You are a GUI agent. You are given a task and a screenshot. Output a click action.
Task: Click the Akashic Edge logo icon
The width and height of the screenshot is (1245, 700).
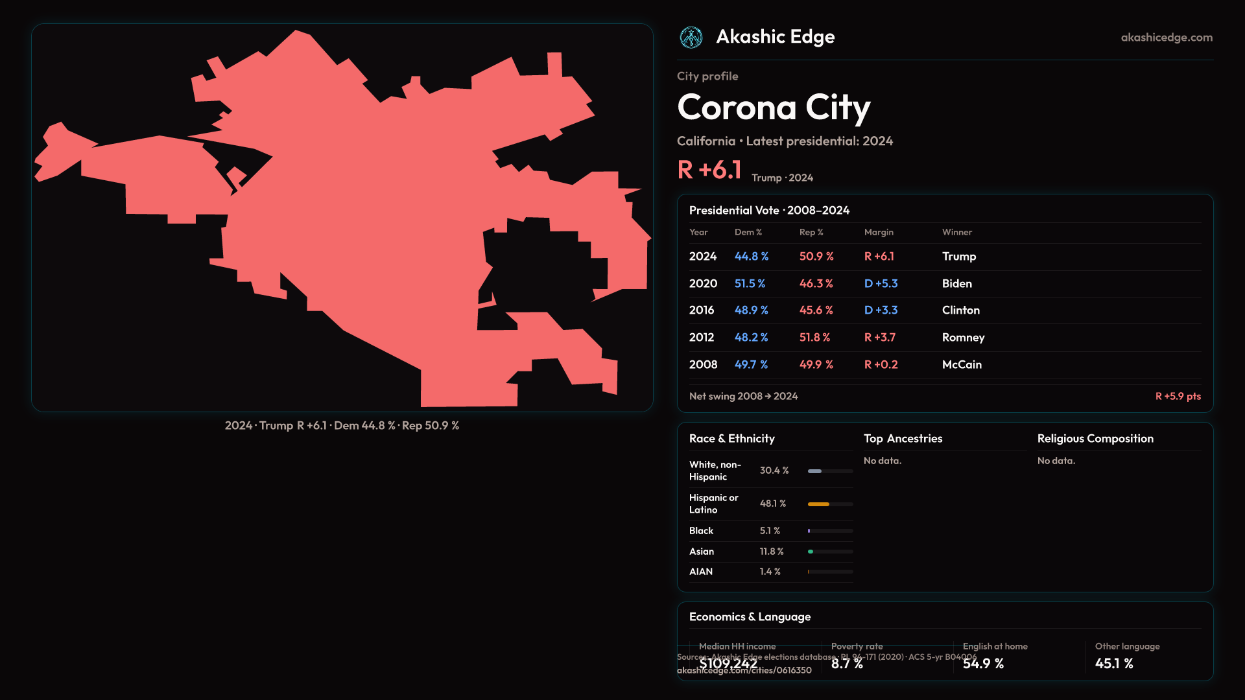[691, 38]
